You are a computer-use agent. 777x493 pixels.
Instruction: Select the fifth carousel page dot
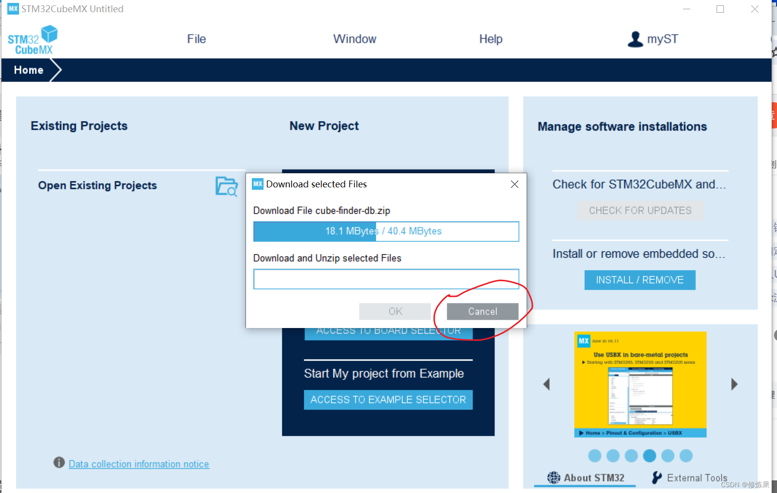click(x=668, y=456)
